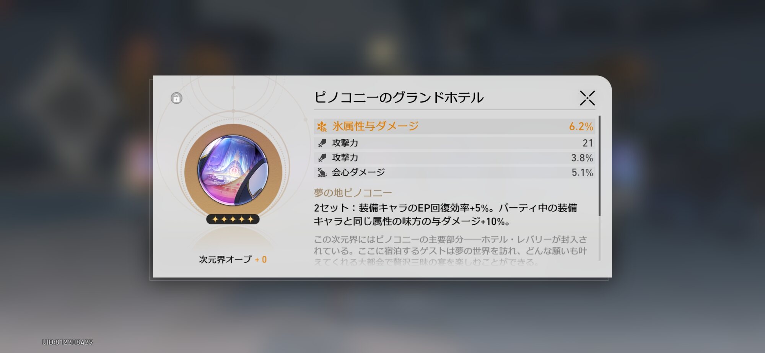Click the grey relic lore text
Viewport: 765px width, 353px height.
tap(450, 251)
